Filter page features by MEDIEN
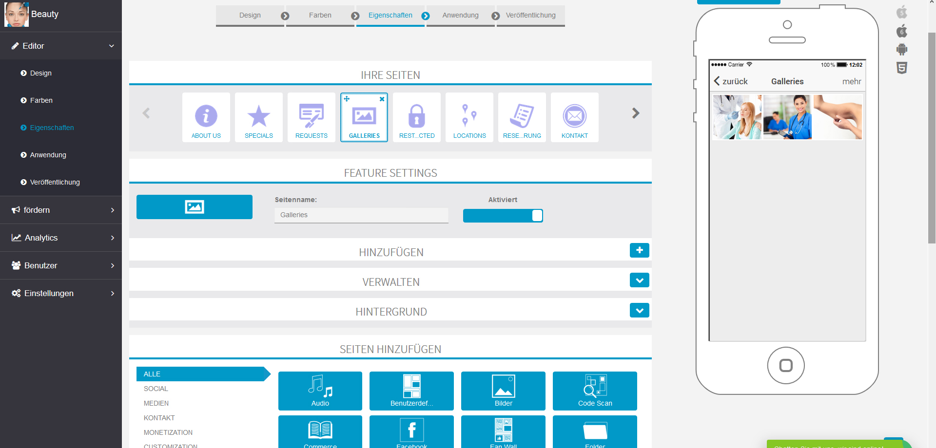 156,403
